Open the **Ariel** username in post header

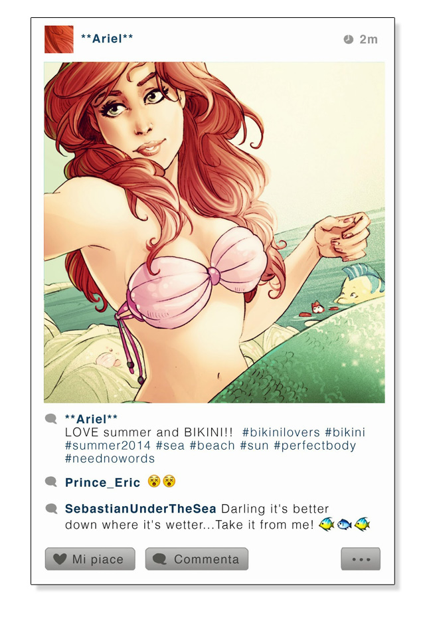click(x=106, y=39)
